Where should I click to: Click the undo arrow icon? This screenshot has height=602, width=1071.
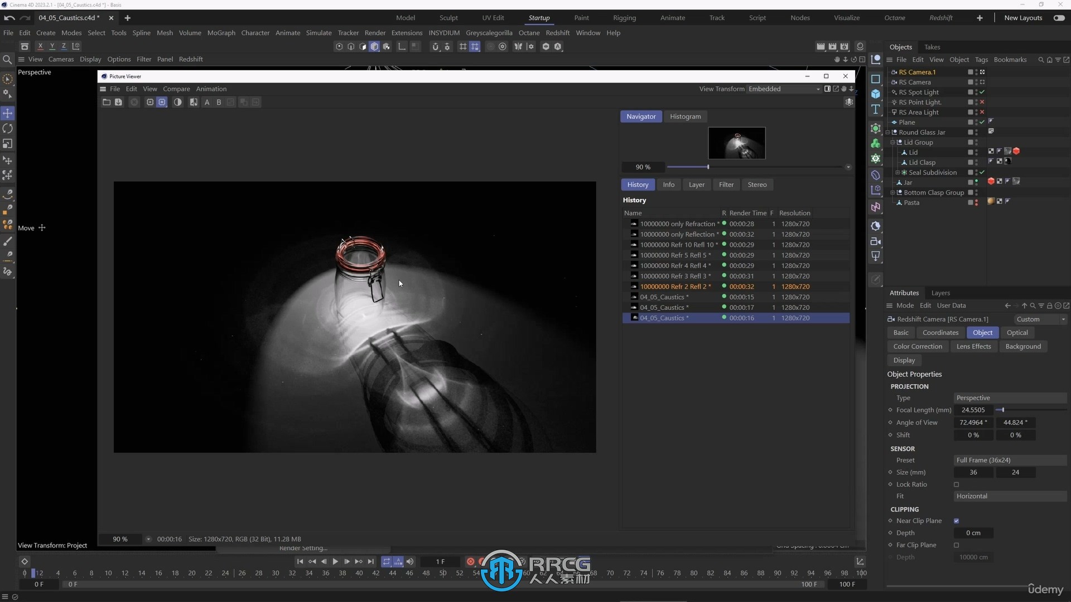9,18
